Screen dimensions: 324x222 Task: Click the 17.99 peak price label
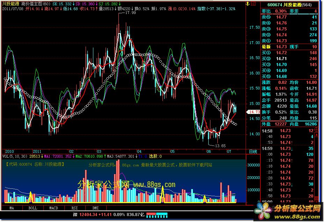coord(131,13)
